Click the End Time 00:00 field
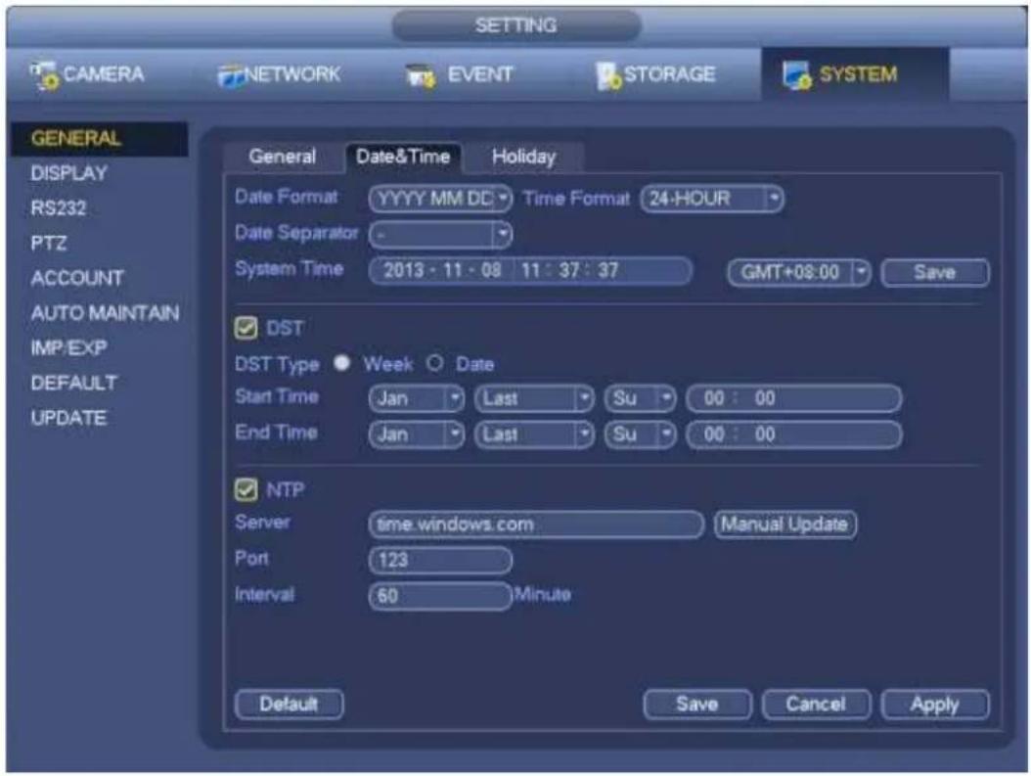1031x776 pixels. click(x=793, y=434)
